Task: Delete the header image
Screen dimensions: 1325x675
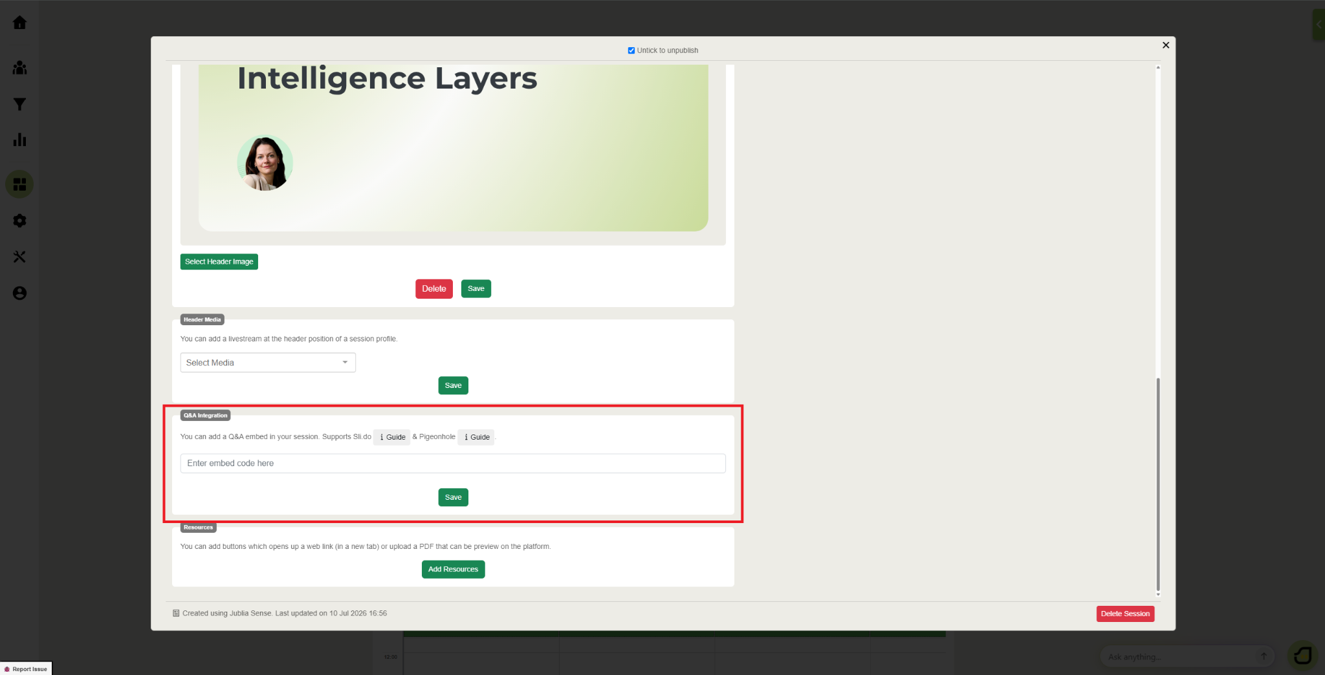Action: pyautogui.click(x=433, y=289)
